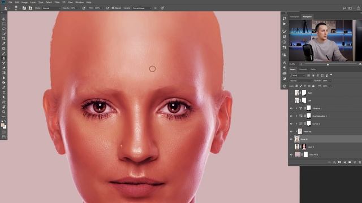
Task: Open the Clone Source panel button
Action: (x=30, y=8)
